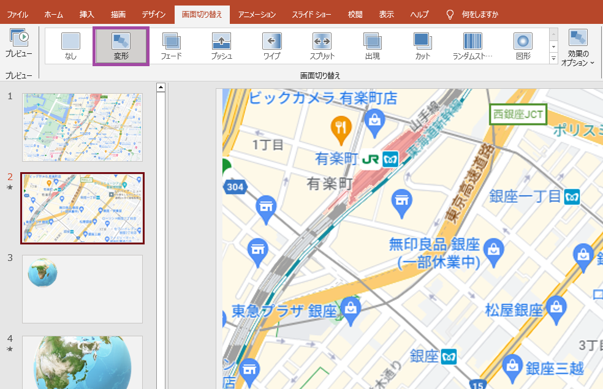This screenshot has width=603, height=389.
Task: Click the 松屋銀座 shopping pin
Action: pyautogui.click(x=556, y=310)
